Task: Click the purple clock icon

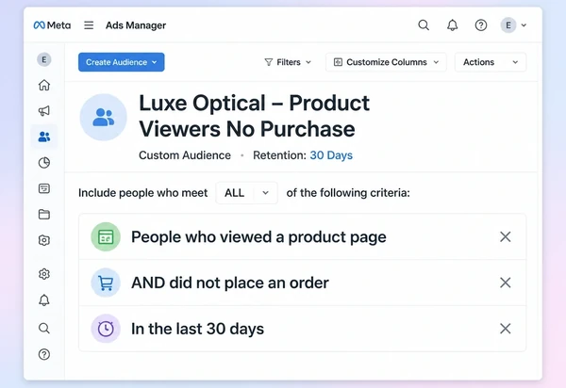Action: pyautogui.click(x=106, y=329)
